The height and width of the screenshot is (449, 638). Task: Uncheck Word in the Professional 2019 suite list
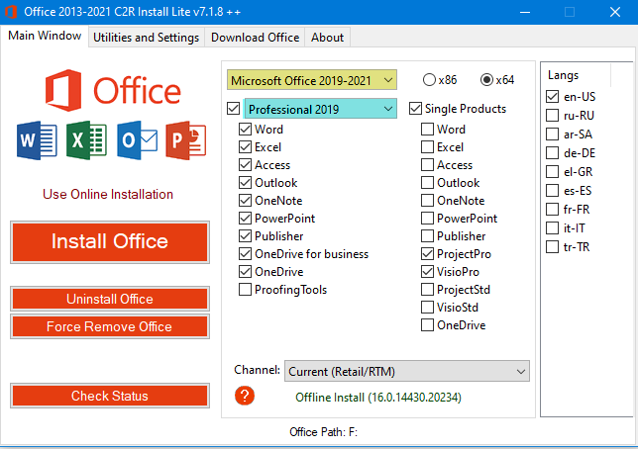(x=245, y=130)
